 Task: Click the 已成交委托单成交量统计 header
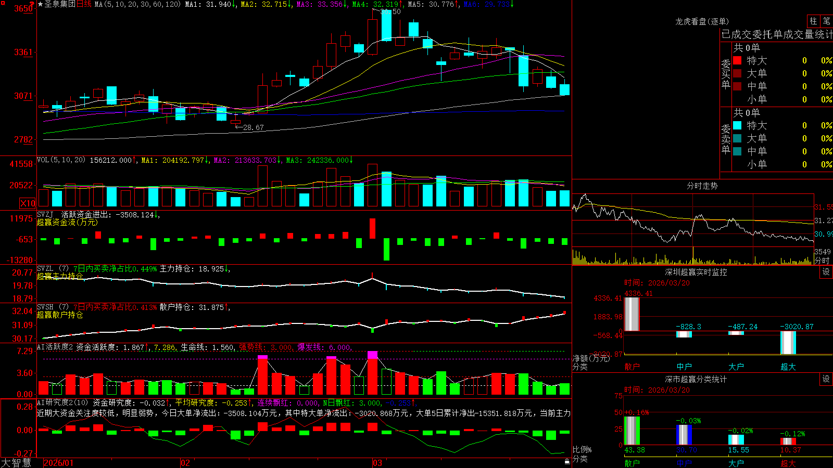click(x=777, y=34)
